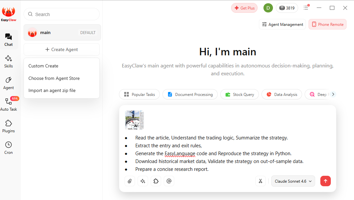Select the Document Processing category

pyautogui.click(x=190, y=95)
